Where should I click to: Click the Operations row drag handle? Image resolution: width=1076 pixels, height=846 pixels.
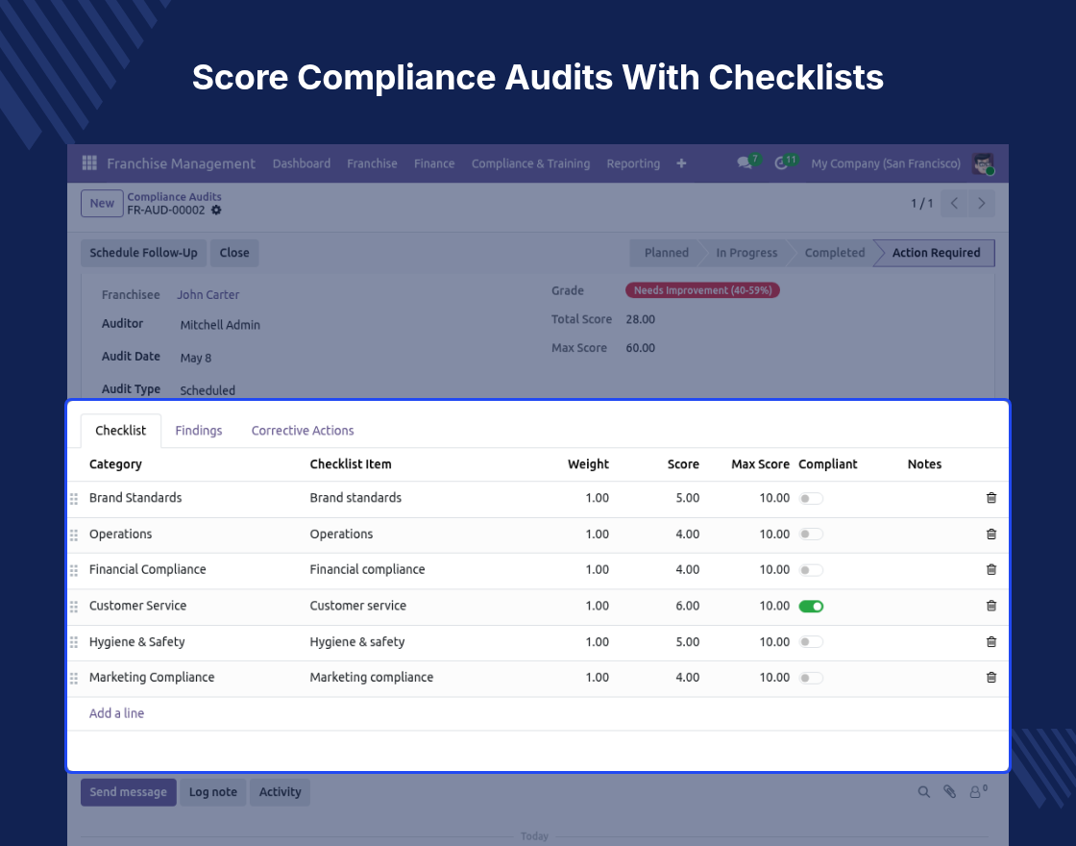(74, 535)
